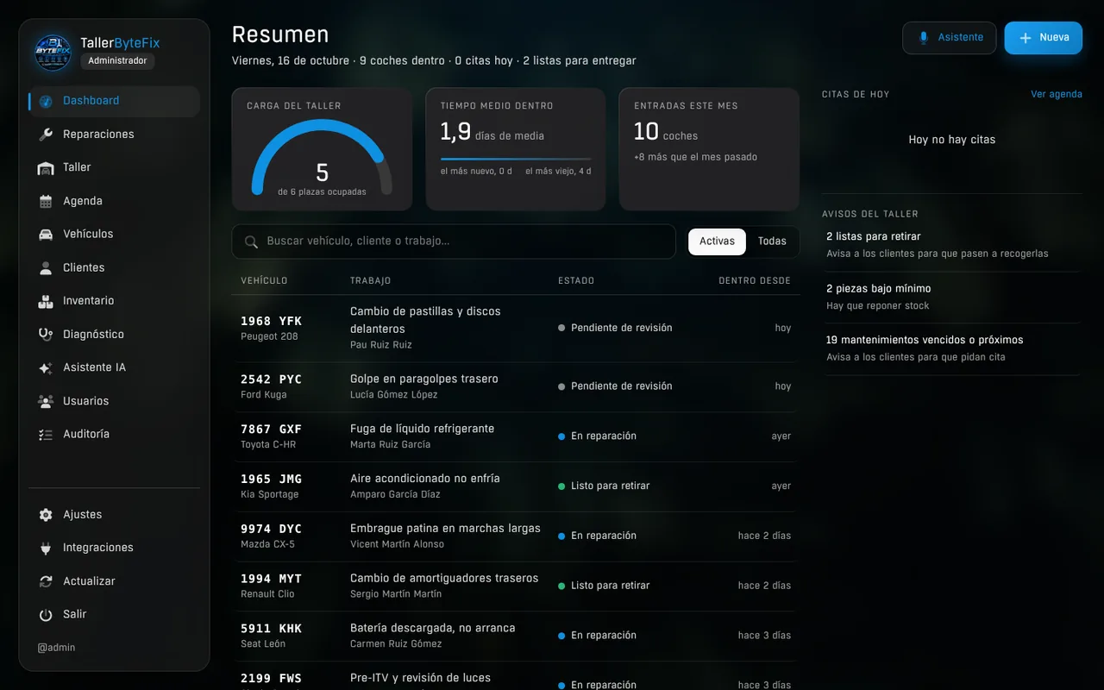Switch the filter to Activas
1104x690 pixels.
coord(717,241)
